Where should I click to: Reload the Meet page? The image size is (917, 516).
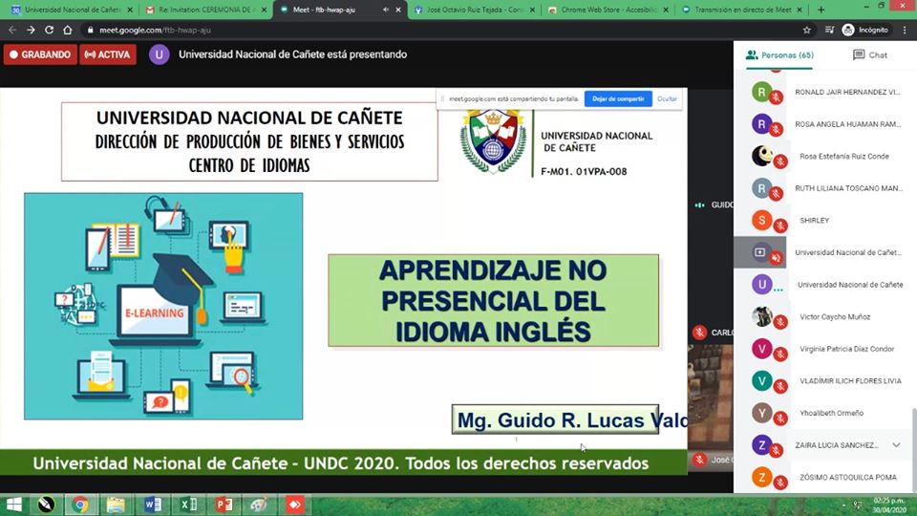coord(49,30)
